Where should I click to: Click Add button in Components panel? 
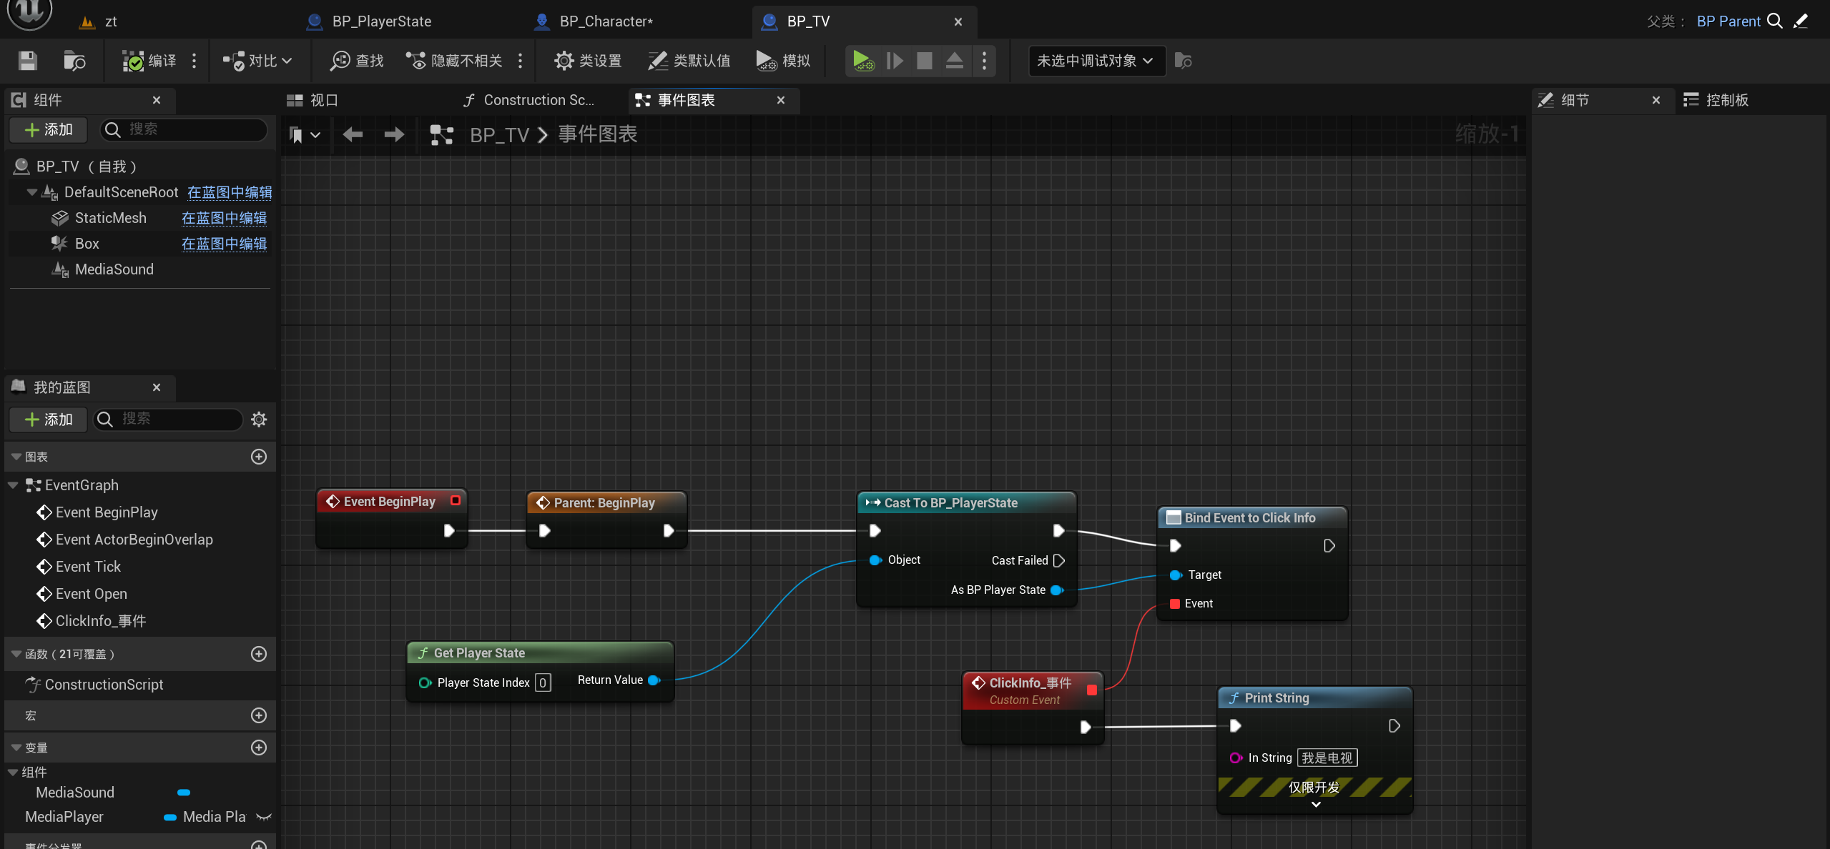click(x=49, y=129)
